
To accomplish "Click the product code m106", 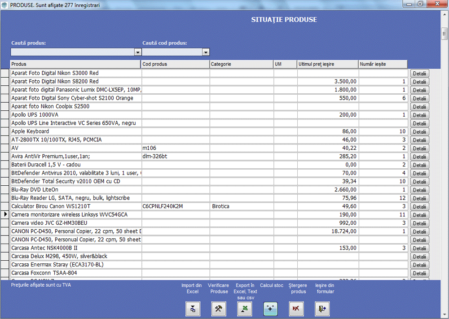I will pos(149,148).
